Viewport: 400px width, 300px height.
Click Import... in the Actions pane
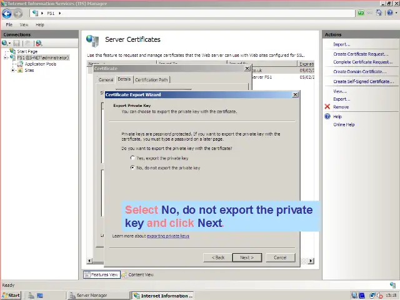(x=342, y=44)
